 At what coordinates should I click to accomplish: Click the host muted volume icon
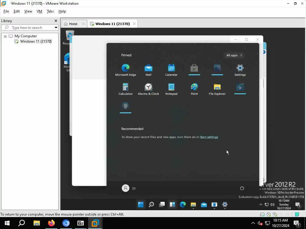(260, 223)
